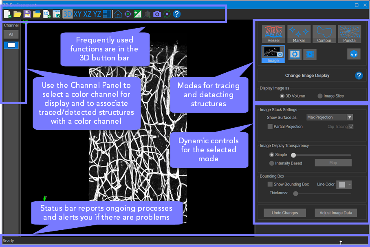Click the Simple transparency slider handle
Screen dimensions: 370x247
pos(293,155)
